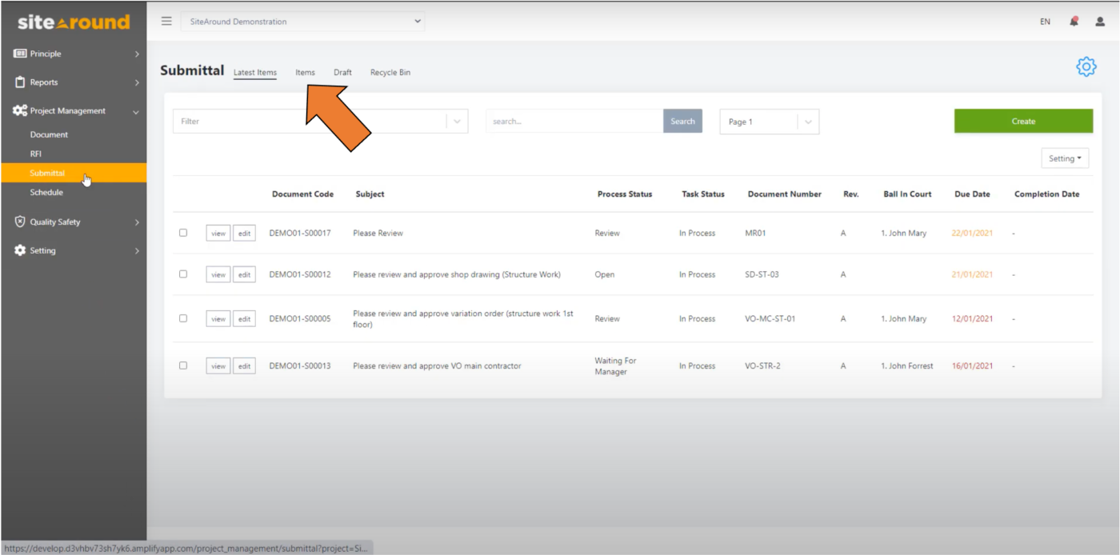Open Schedule in the sidebar
The width and height of the screenshot is (1120, 555).
[x=46, y=193]
